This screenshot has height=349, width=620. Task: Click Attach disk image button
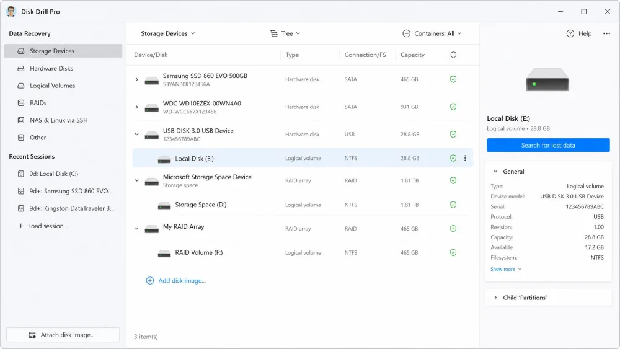click(63, 335)
